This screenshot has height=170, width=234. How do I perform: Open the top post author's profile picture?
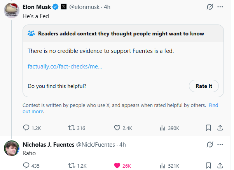pyautogui.click(x=12, y=10)
